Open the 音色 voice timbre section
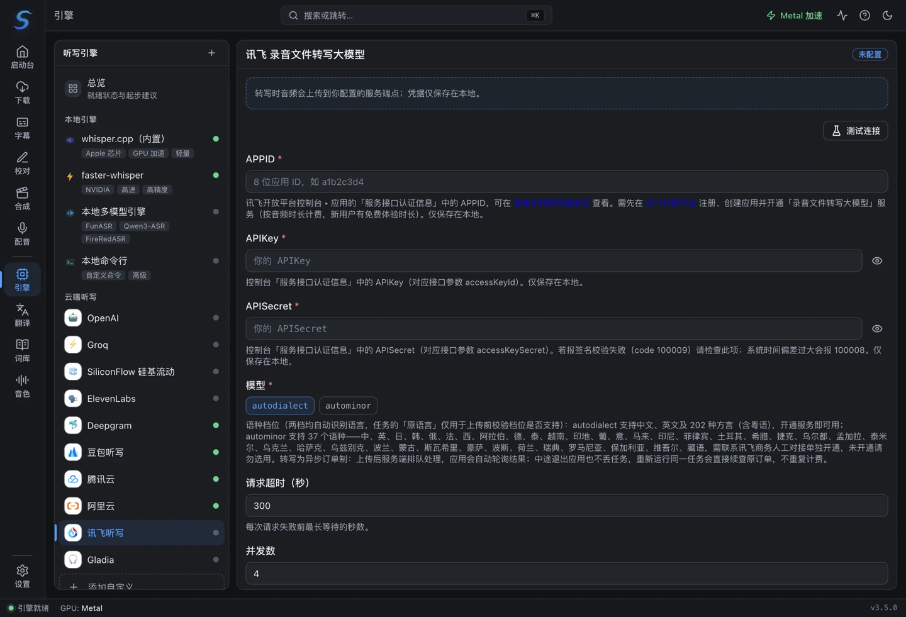 [x=22, y=386]
